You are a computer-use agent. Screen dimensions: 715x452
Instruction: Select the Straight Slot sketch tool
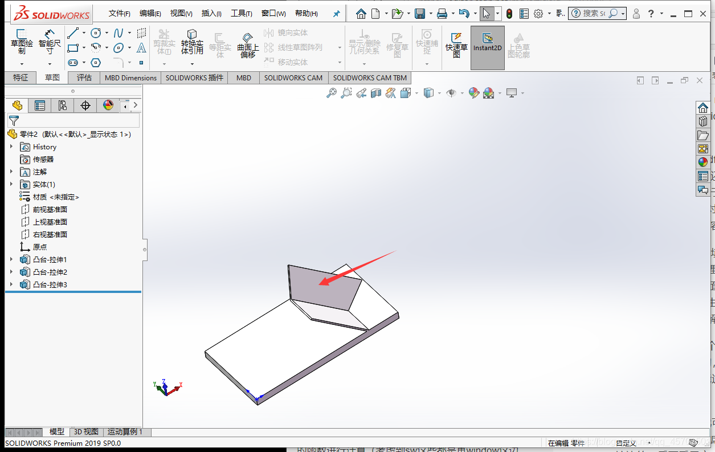[73, 63]
